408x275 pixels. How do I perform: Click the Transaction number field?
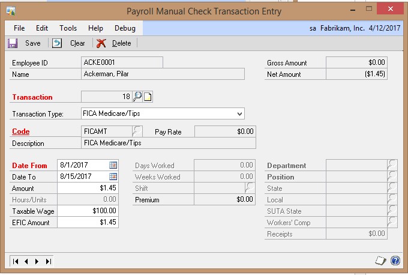tap(107, 97)
